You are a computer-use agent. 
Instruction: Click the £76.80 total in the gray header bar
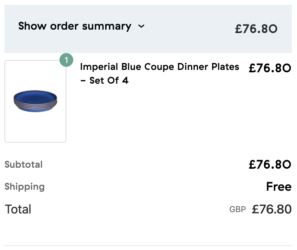256,29
